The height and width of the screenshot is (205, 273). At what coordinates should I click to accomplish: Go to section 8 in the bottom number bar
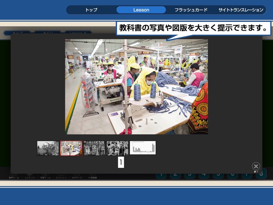pos(261,174)
